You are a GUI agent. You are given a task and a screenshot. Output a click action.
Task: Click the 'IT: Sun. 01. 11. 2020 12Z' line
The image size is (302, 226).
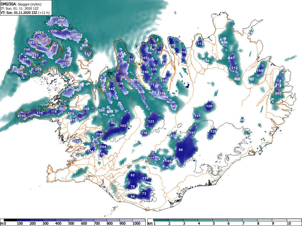pos(19,8)
